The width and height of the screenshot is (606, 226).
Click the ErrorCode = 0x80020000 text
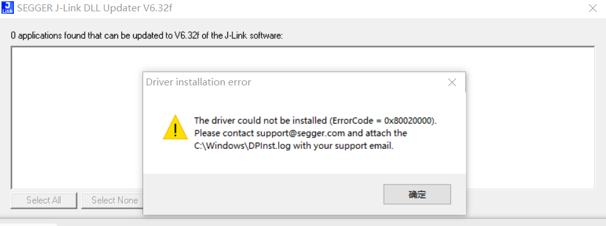tap(381, 121)
